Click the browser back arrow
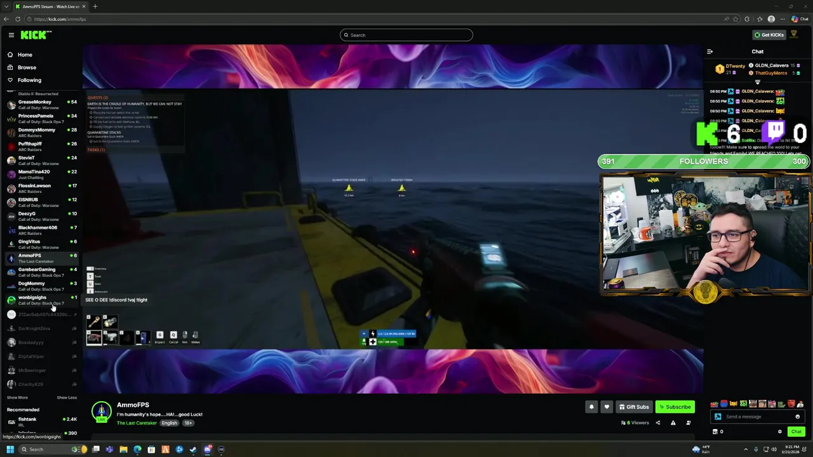Image resolution: width=813 pixels, height=457 pixels. pos(6,19)
